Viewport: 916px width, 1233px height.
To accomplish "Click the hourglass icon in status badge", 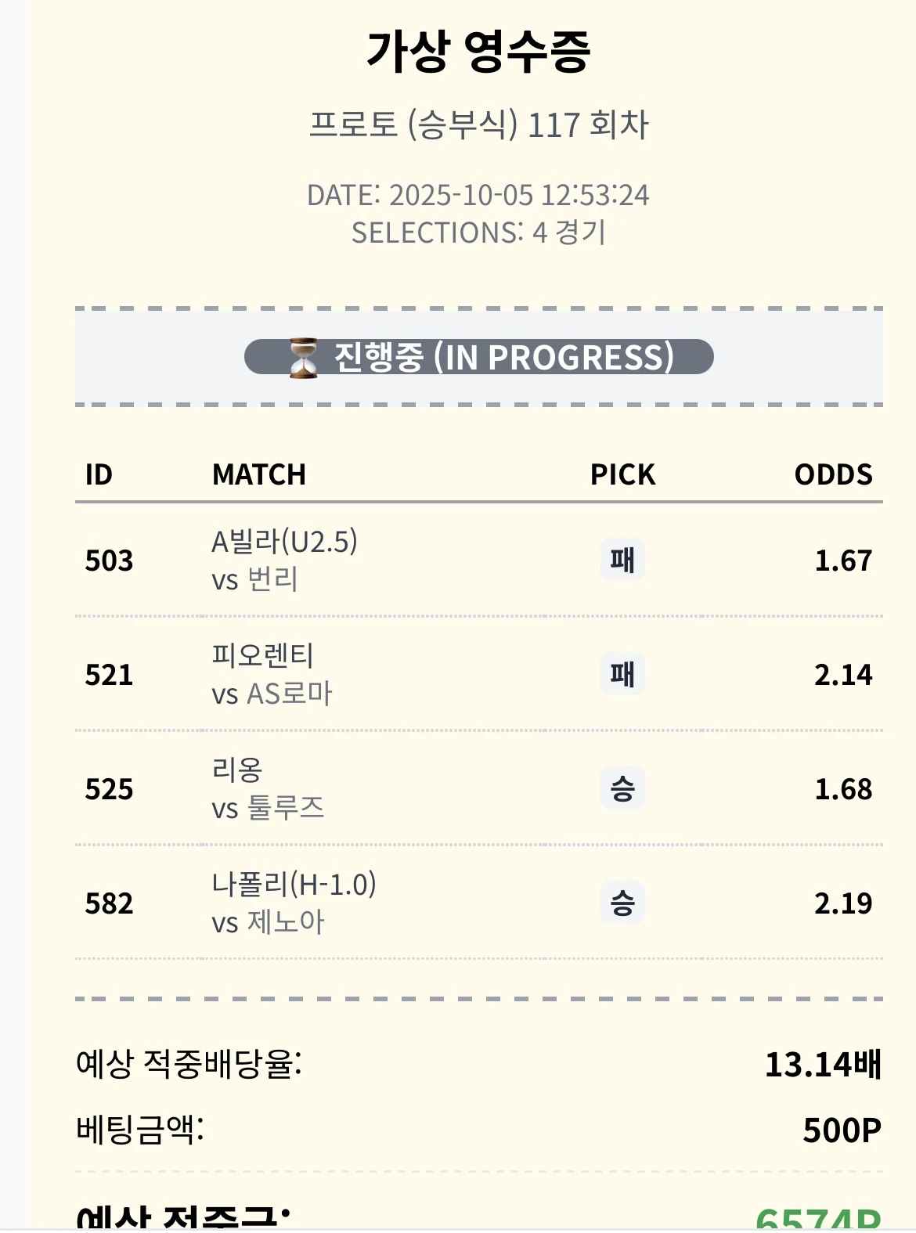I will 303,358.
